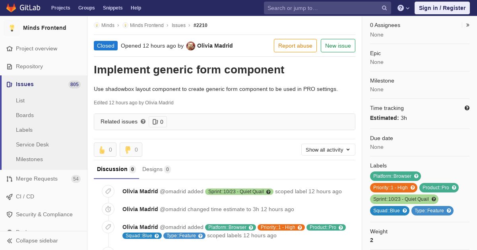Open the Groups menu
Screen dimensions: 477x250
tap(86, 8)
